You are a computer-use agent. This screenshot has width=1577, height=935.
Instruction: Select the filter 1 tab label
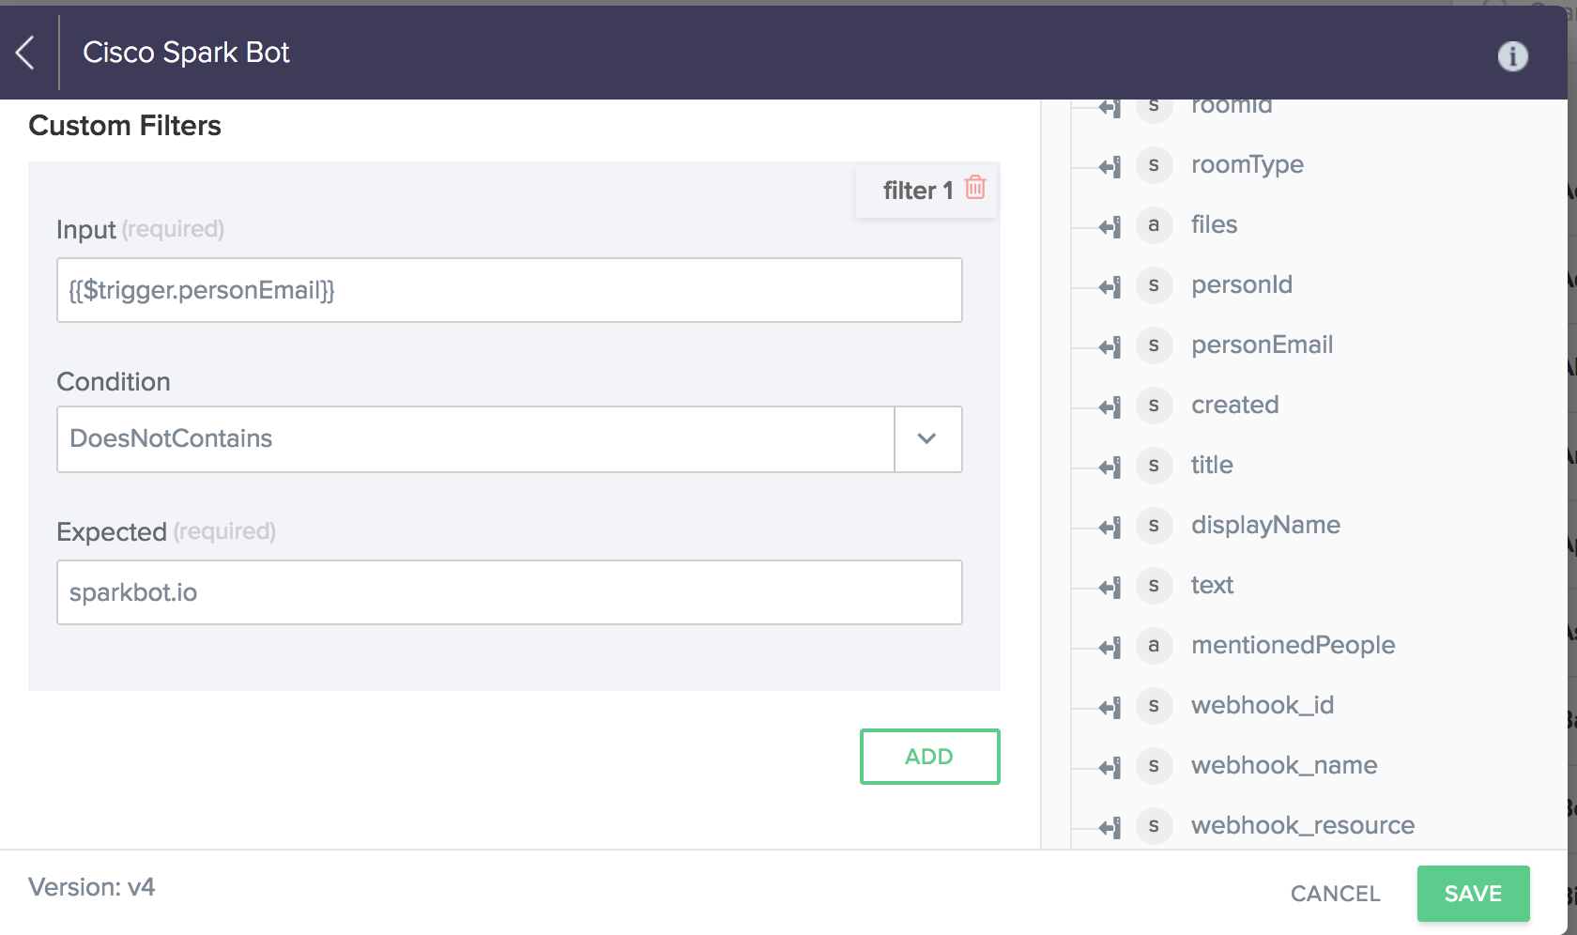[x=917, y=191]
